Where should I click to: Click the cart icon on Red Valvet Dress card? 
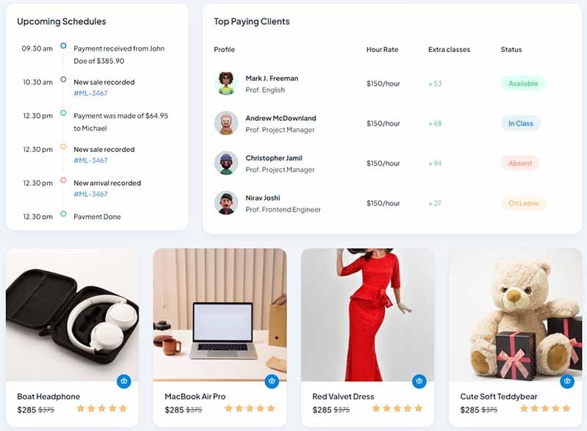click(419, 381)
